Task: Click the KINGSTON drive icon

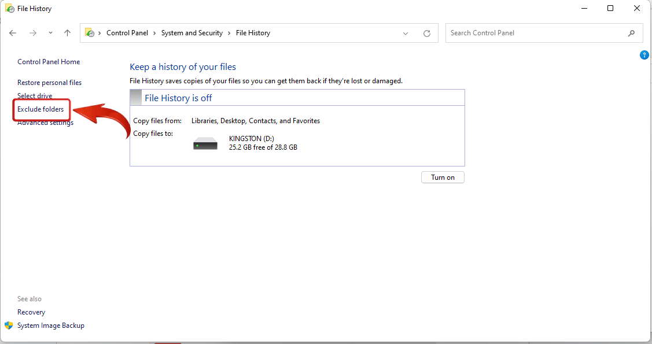Action: (204, 142)
